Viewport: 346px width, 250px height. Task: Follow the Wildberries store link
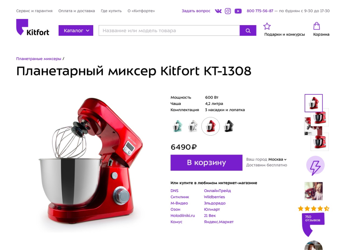[x=214, y=197]
